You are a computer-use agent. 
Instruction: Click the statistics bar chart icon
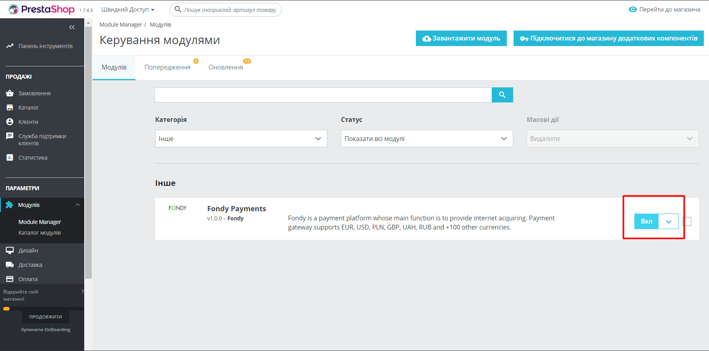[x=10, y=158]
